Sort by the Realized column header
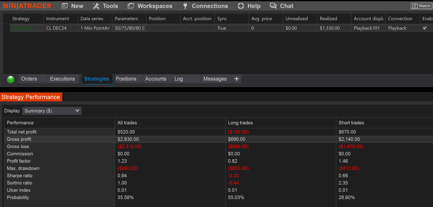 pyautogui.click(x=329, y=19)
